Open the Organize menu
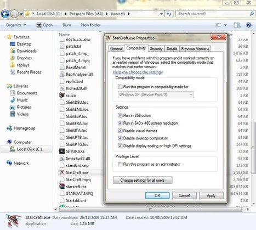Viewport: 256px width, 230px height. coord(16,25)
